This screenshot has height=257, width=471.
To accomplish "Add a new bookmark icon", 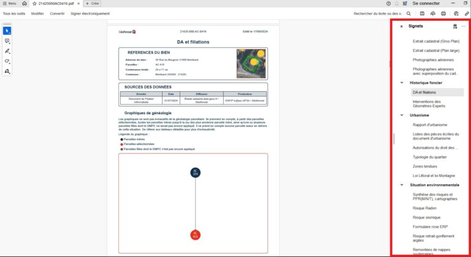I will click(x=455, y=26).
